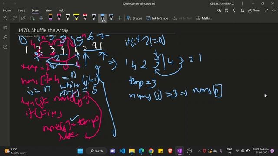Open the clock and date flyout
278x156 pixels.
pos(261,151)
